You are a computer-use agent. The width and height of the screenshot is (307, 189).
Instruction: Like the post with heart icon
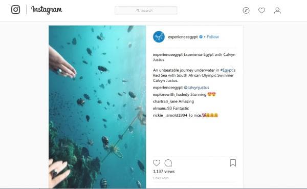coord(157,163)
